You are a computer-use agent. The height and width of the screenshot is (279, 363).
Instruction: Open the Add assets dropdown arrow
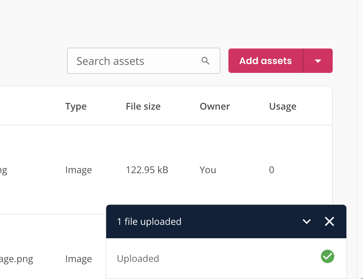click(x=318, y=61)
